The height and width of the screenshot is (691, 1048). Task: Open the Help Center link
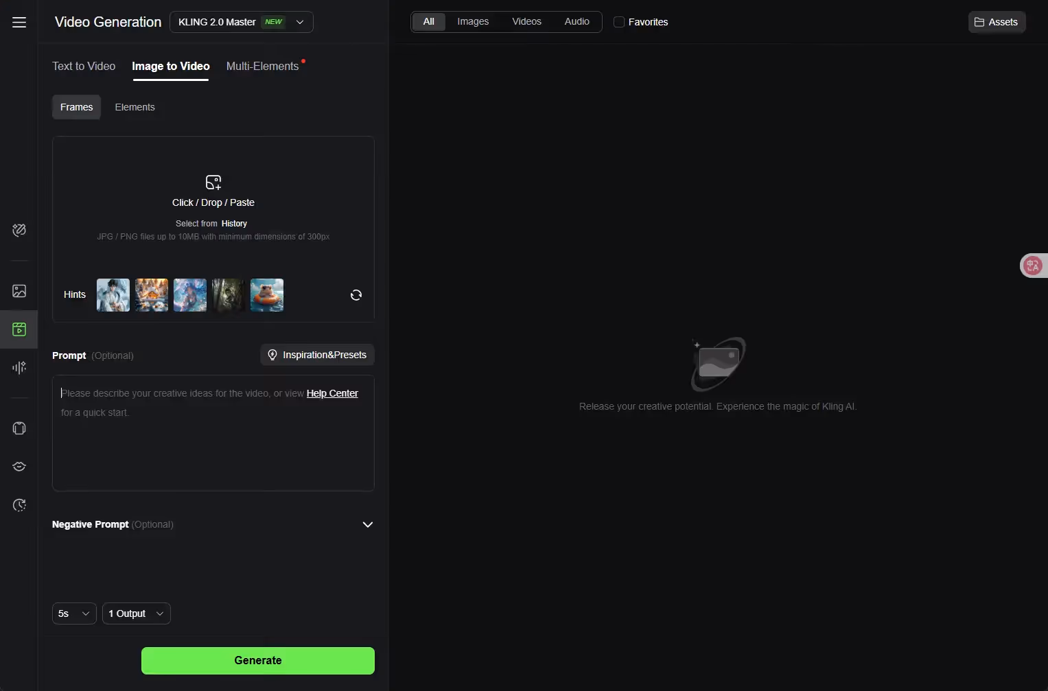click(332, 393)
